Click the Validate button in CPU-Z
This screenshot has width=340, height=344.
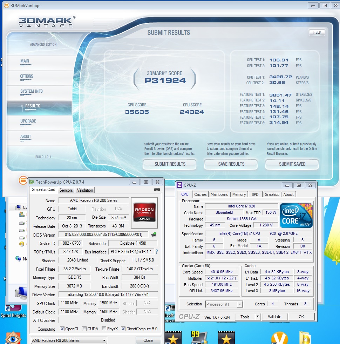pyautogui.click(x=274, y=317)
